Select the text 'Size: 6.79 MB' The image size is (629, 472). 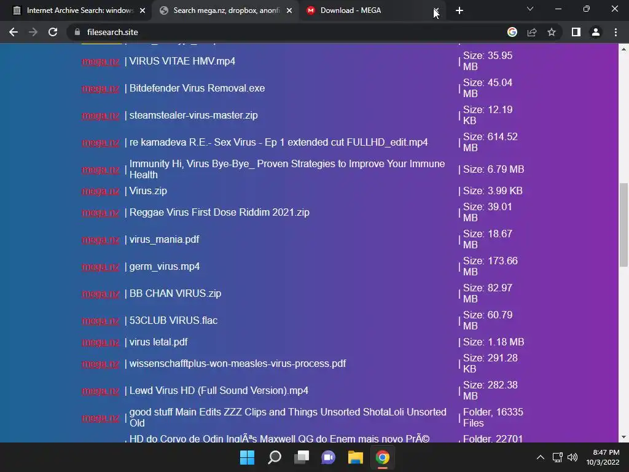click(493, 170)
